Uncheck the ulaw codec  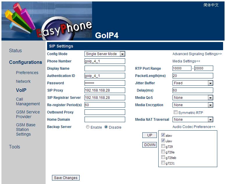click(x=163, y=141)
